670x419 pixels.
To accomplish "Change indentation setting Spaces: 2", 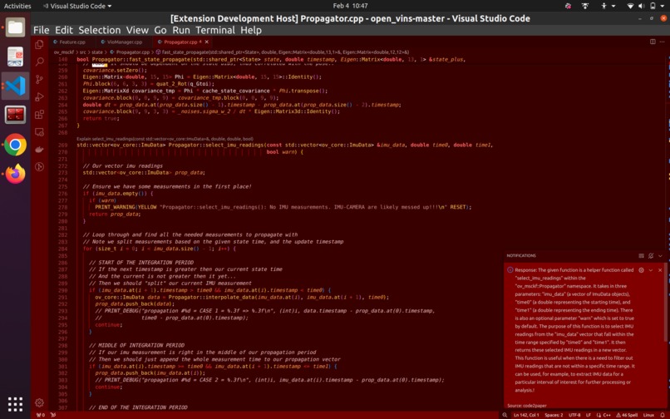I will pyautogui.click(x=554, y=415).
